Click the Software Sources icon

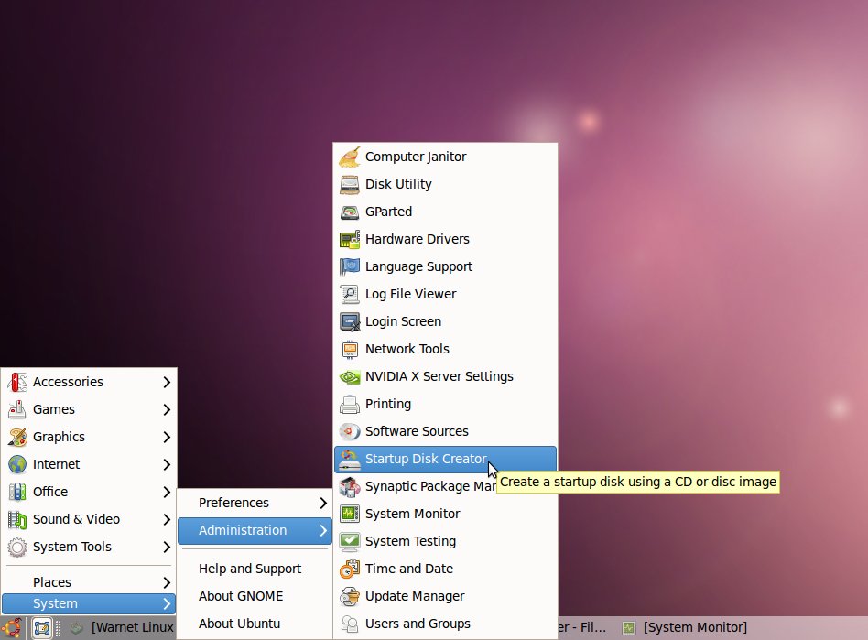[349, 431]
